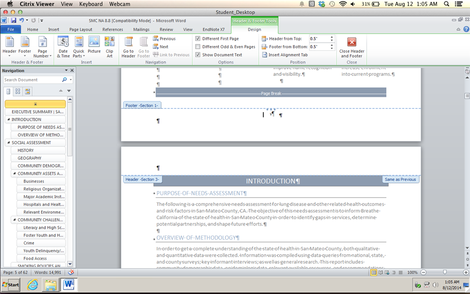Open Windows Explorer folder on taskbar
Viewport: 470px width, 294px height.
click(51, 285)
